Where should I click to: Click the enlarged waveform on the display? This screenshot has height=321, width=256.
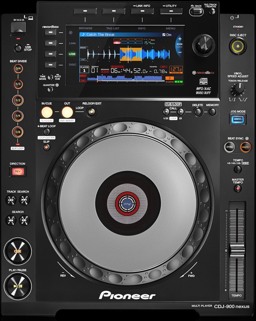pos(129,54)
